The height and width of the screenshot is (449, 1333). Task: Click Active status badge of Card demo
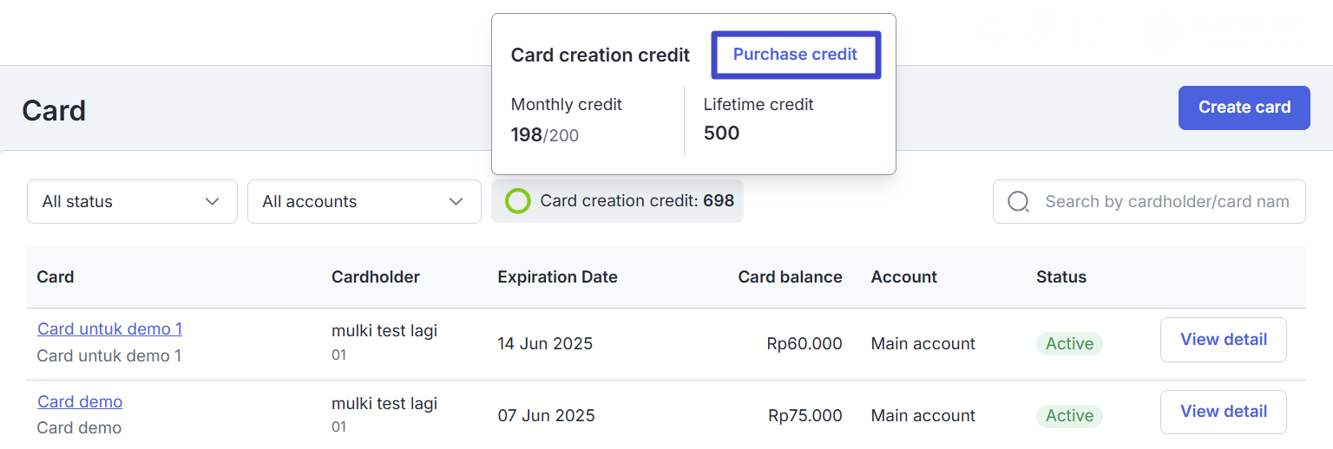(1069, 416)
